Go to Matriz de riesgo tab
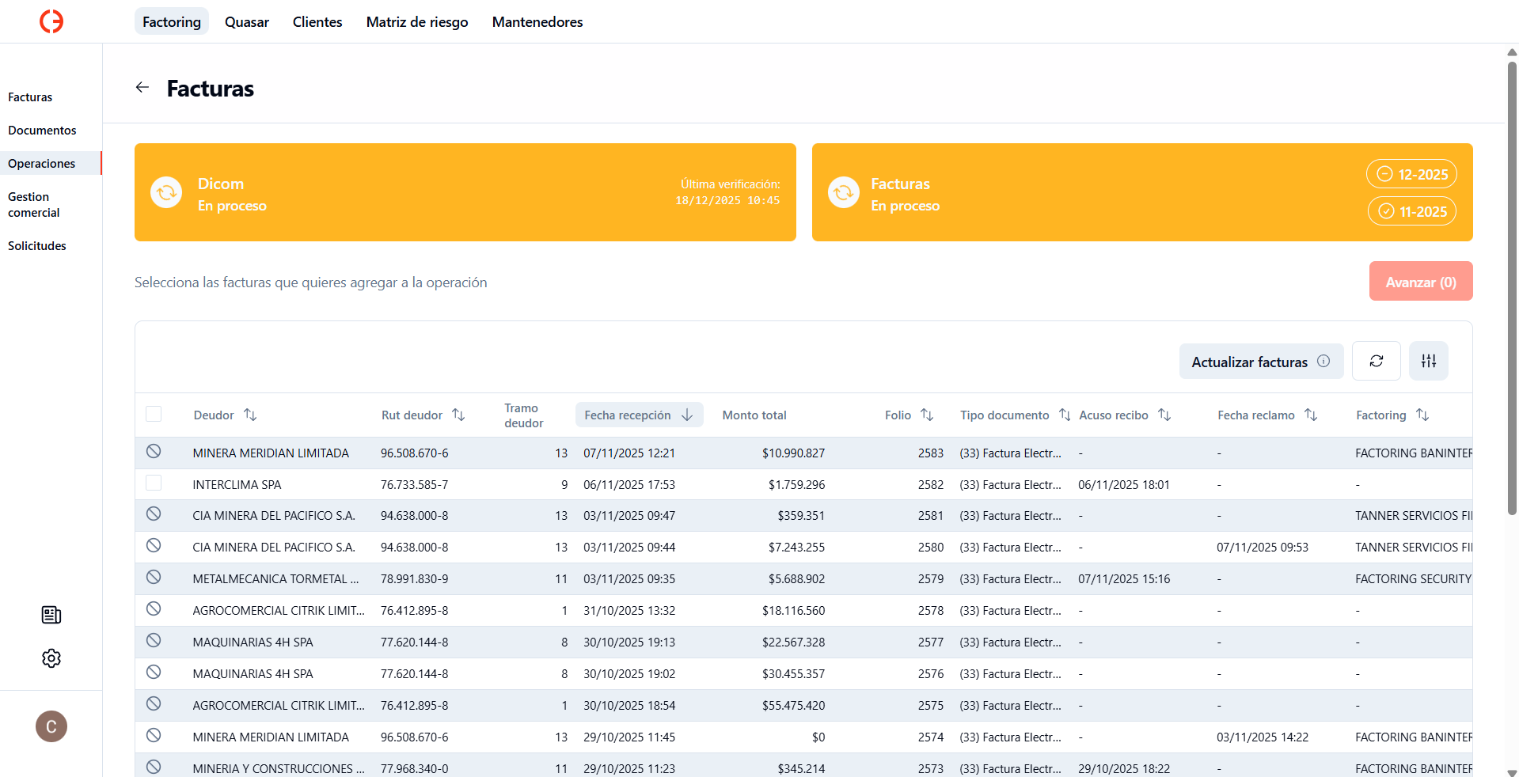The height and width of the screenshot is (777, 1519). [x=417, y=22]
